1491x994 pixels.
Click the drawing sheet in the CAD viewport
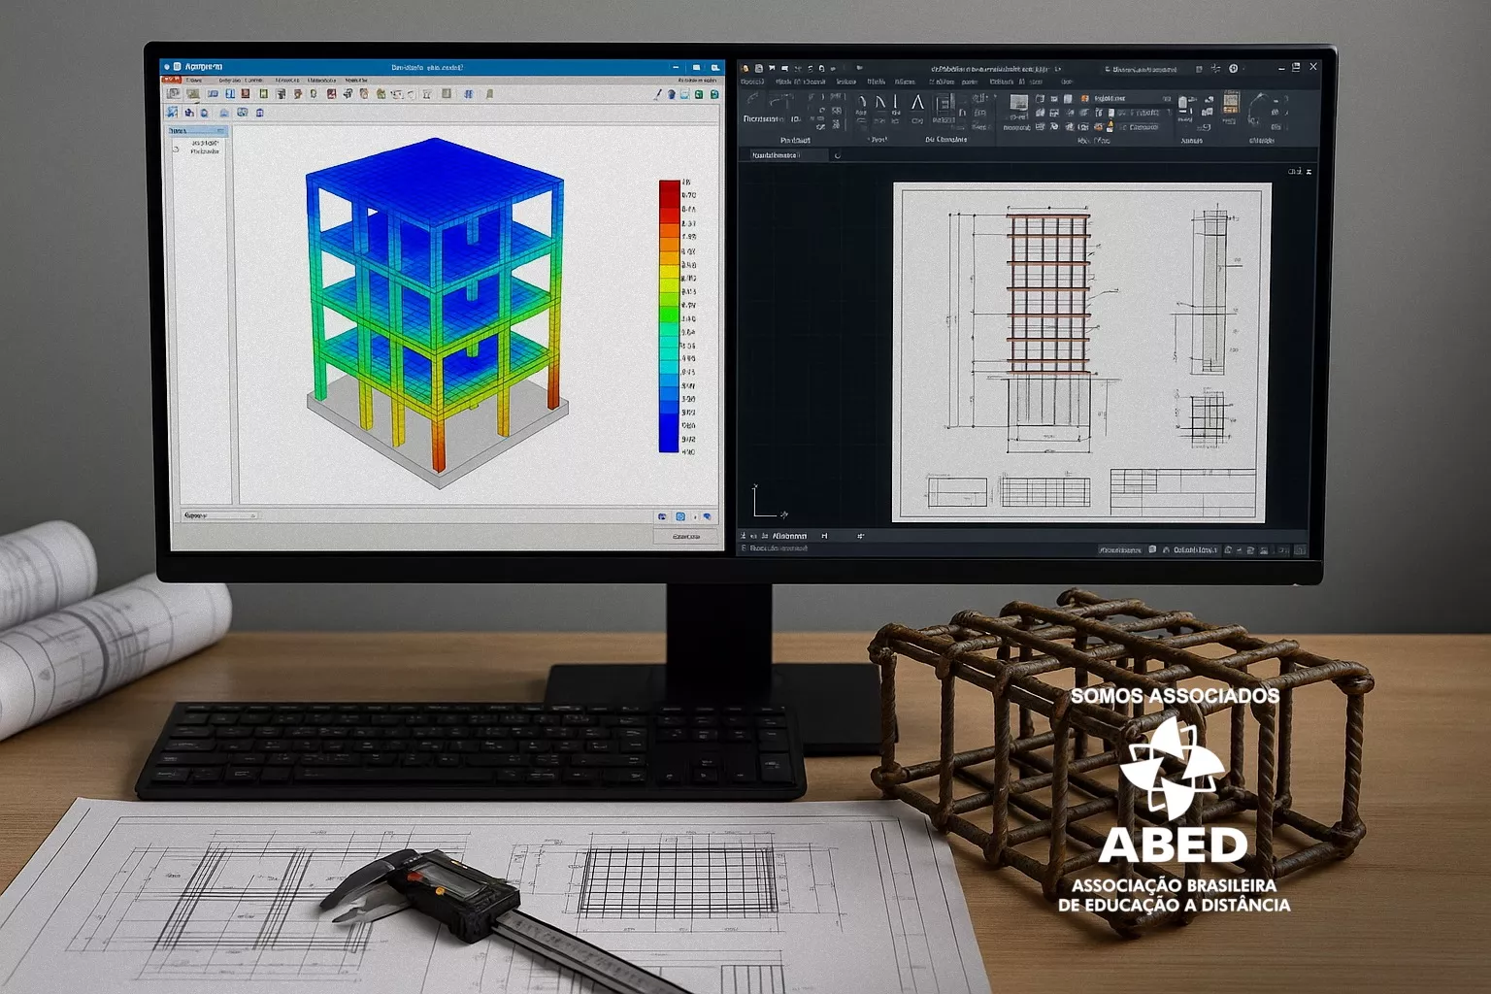pyautogui.click(x=1081, y=351)
